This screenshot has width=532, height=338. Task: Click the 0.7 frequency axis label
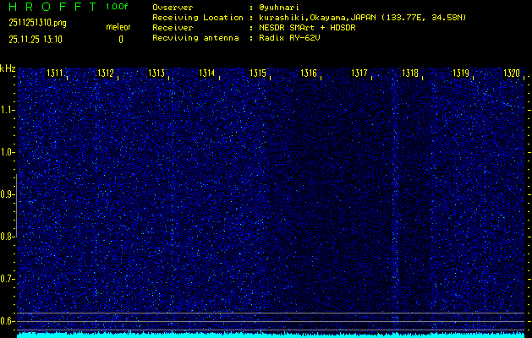click(x=6, y=279)
